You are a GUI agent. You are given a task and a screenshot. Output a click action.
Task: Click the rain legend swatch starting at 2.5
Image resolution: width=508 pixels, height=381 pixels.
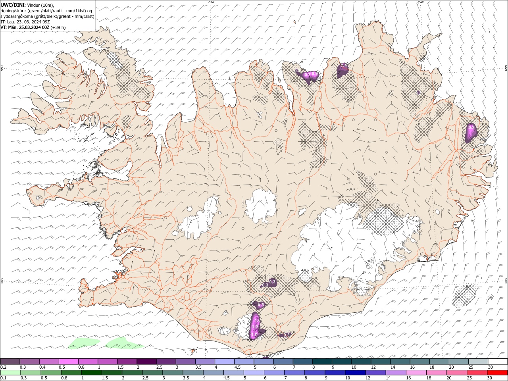(x=152, y=373)
